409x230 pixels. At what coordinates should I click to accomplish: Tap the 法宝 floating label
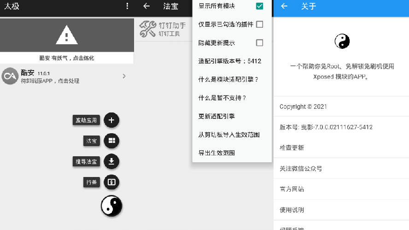point(92,141)
